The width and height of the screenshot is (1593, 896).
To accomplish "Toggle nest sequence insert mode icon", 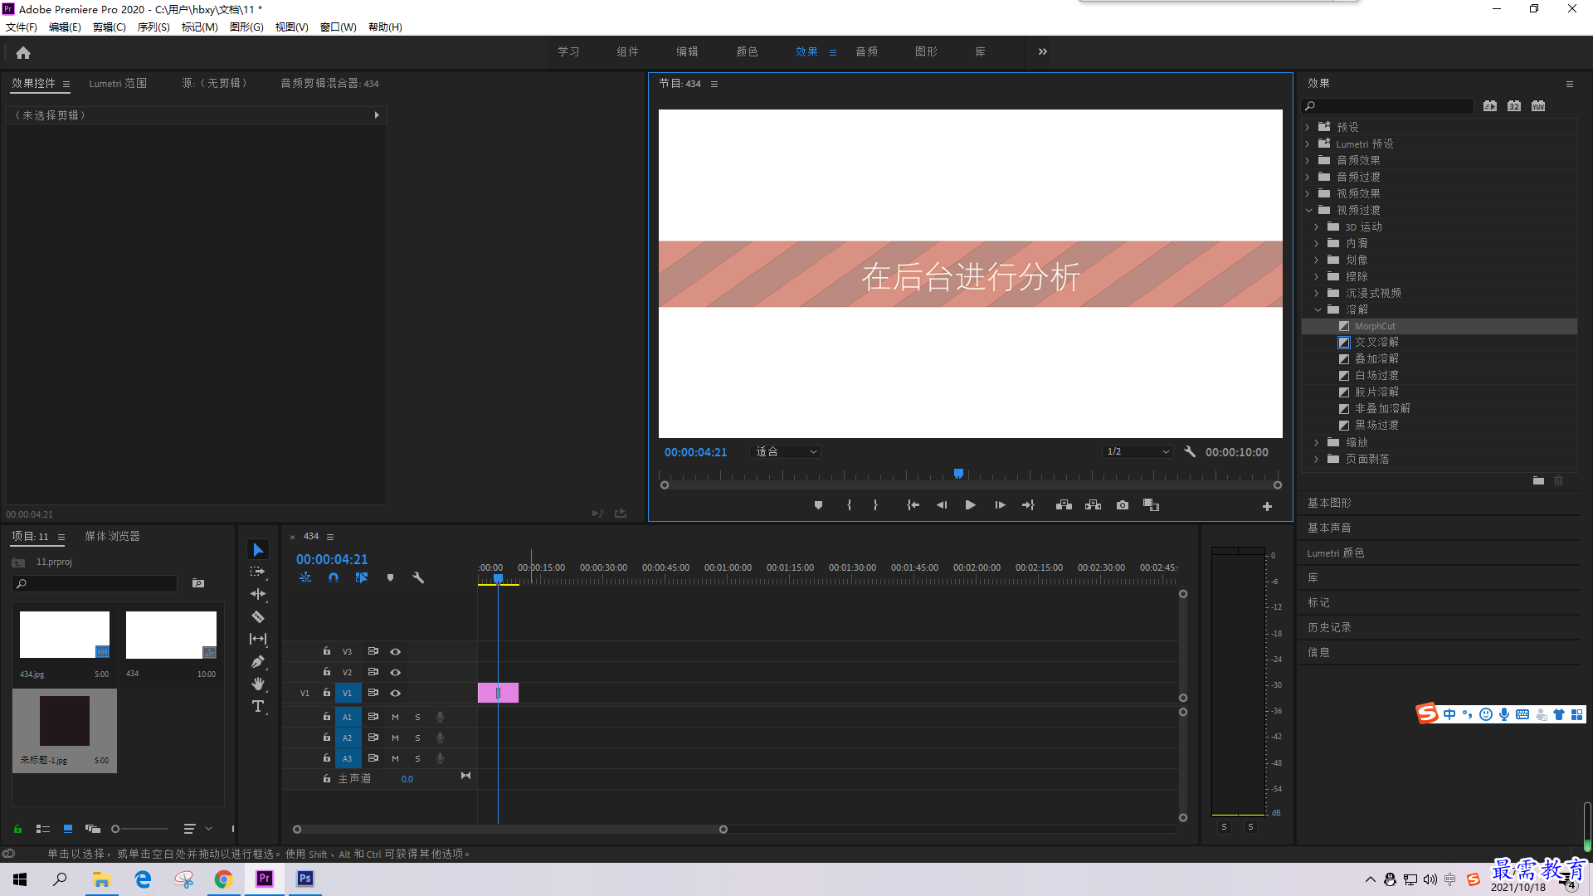I will pos(305,577).
